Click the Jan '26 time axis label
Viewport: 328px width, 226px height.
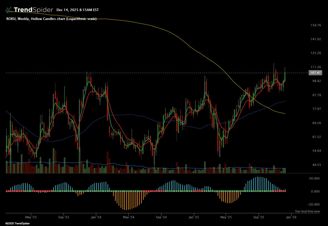pos(291,217)
